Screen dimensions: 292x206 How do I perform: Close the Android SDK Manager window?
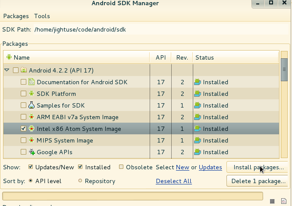pos(284,3)
